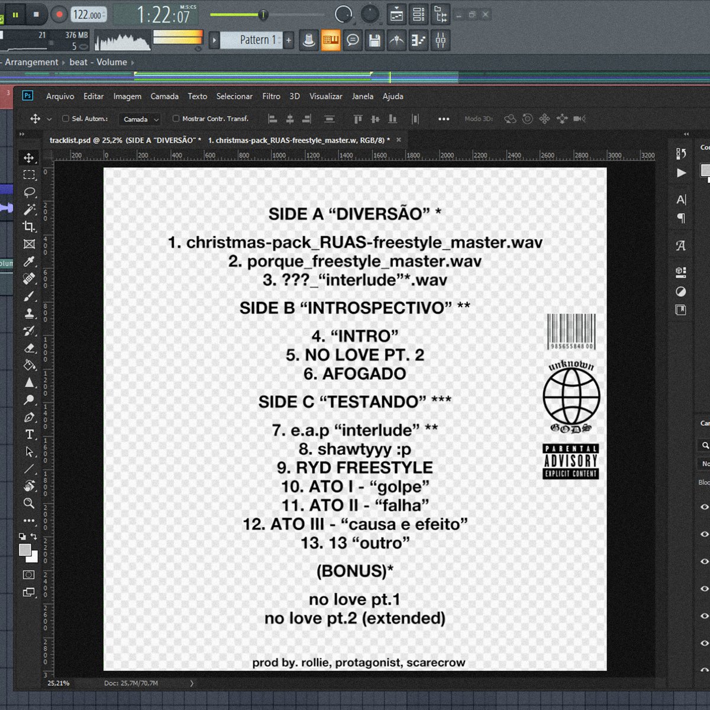Open the Editar menu

point(93,96)
